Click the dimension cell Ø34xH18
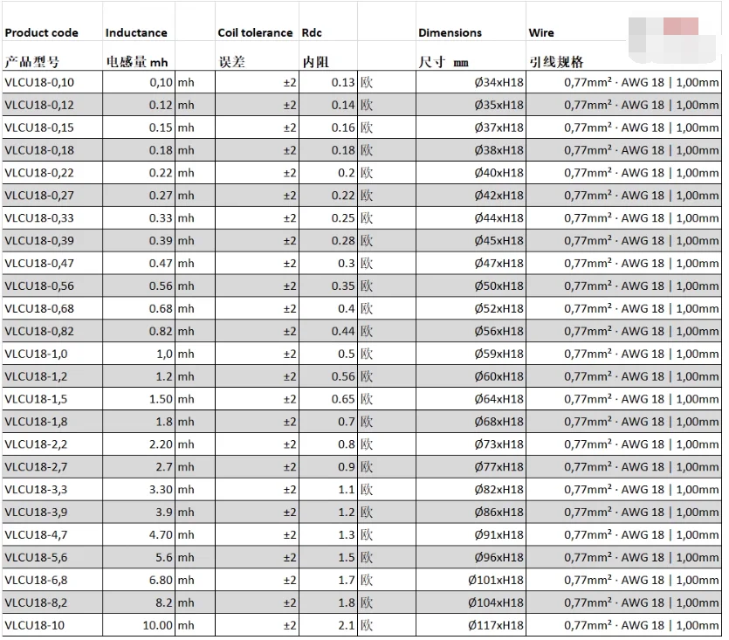 tap(471, 82)
